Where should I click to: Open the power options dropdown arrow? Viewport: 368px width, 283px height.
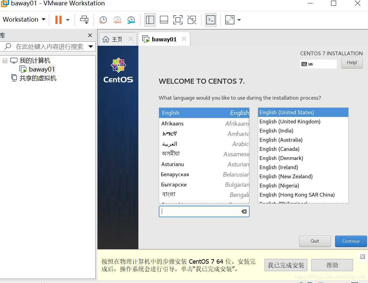(x=68, y=20)
